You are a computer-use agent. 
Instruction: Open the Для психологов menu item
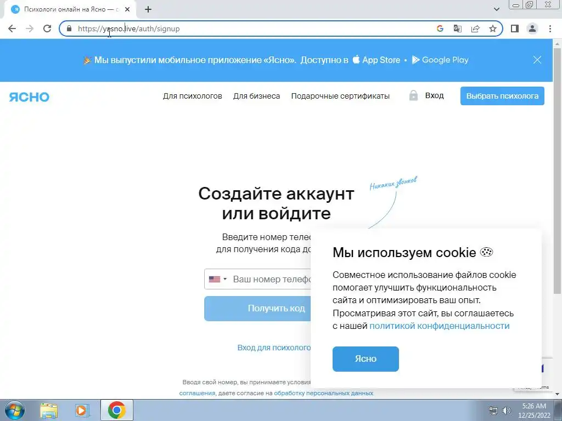pos(193,96)
